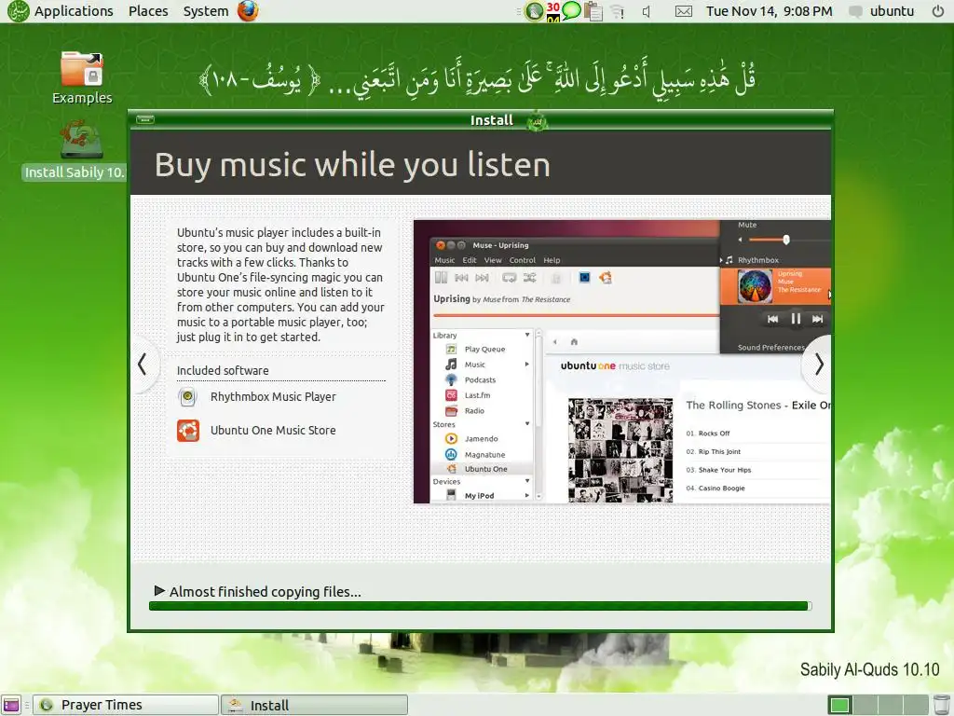Screen dimensions: 954x716
Task: Open the mail envelope messaging indicator
Action: pyautogui.click(x=683, y=11)
